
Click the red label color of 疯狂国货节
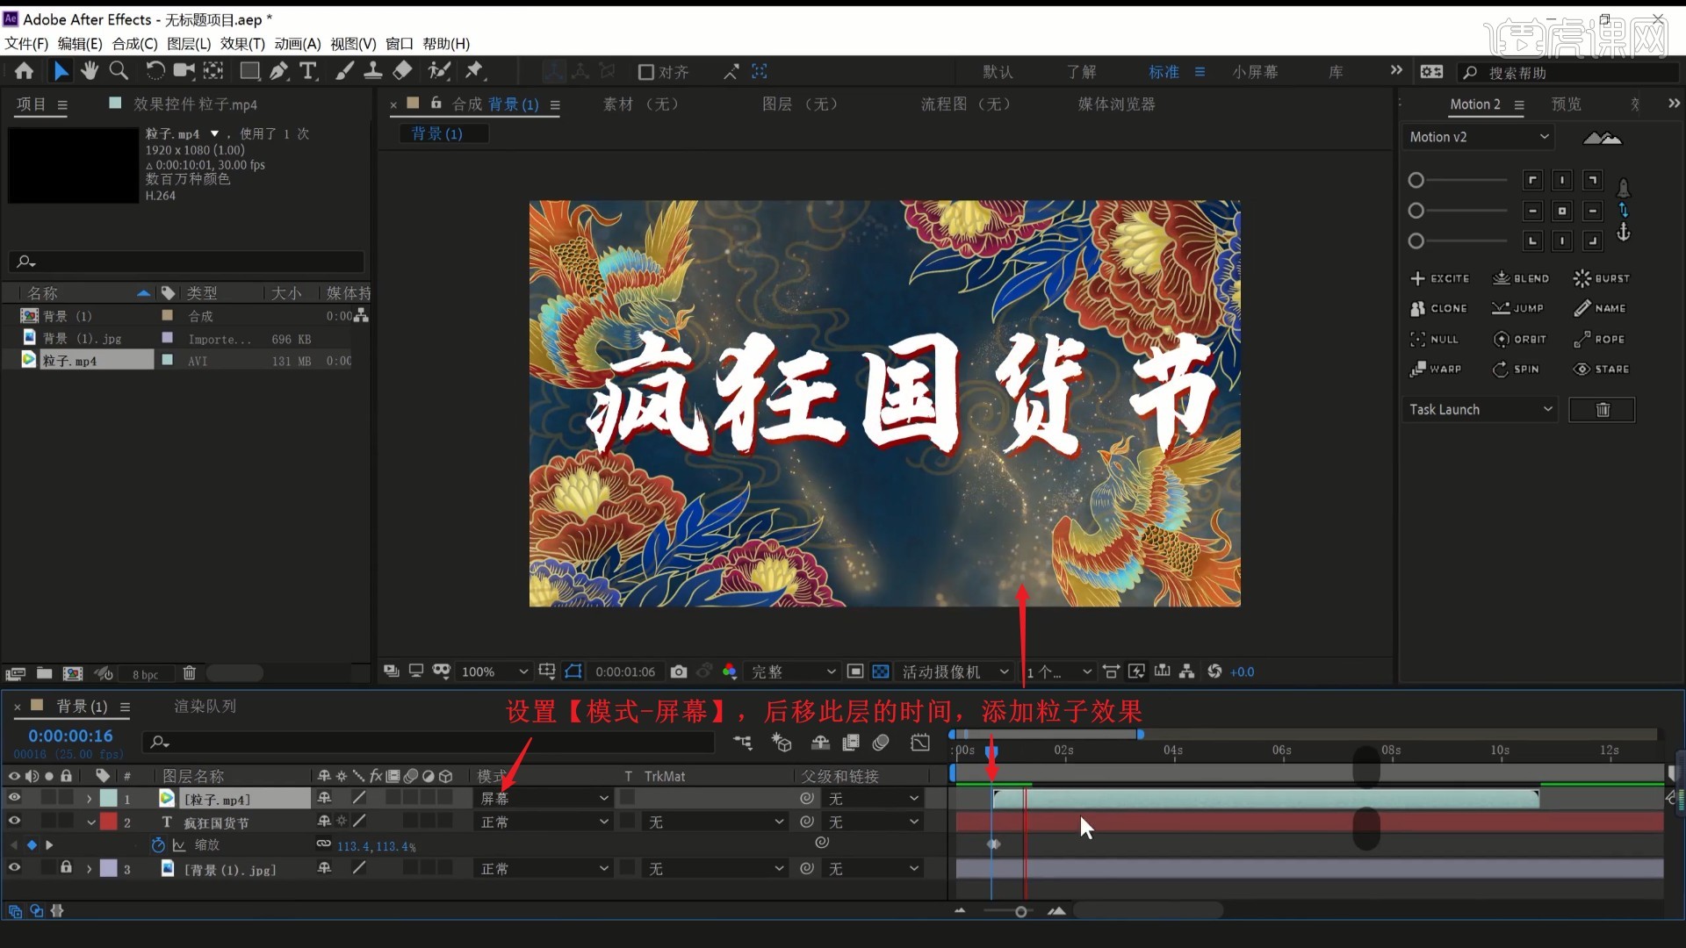pos(108,822)
